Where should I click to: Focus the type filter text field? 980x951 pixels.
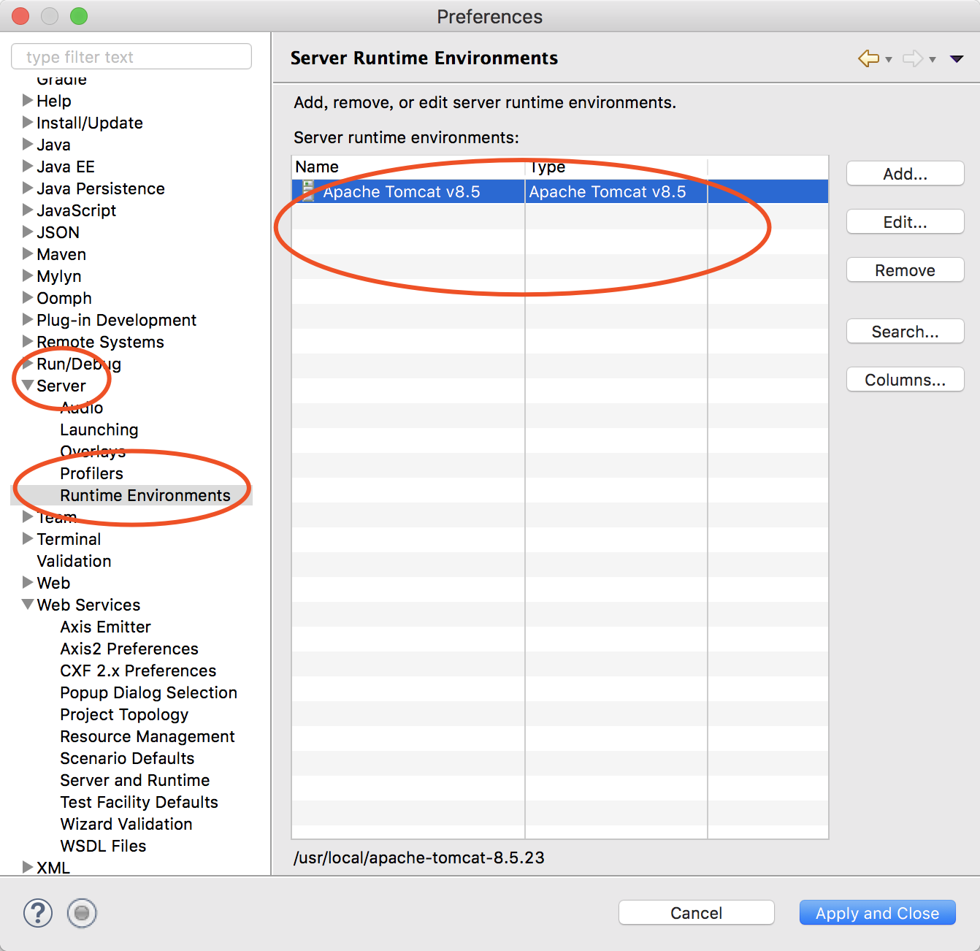131,57
